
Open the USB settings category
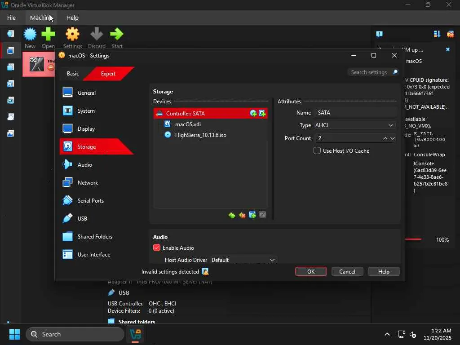(x=96, y=219)
